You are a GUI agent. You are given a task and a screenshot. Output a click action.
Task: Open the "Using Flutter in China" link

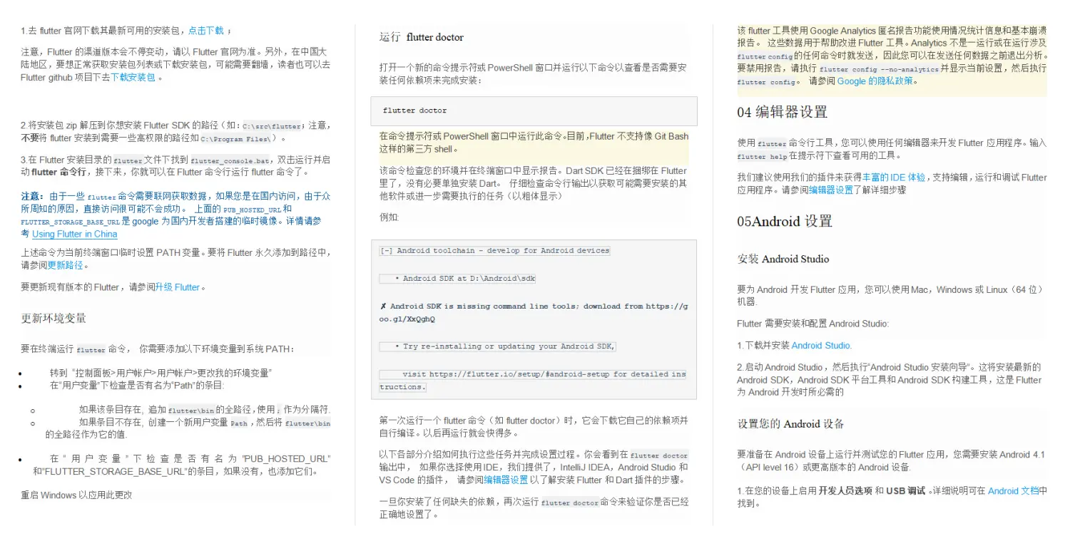click(74, 234)
